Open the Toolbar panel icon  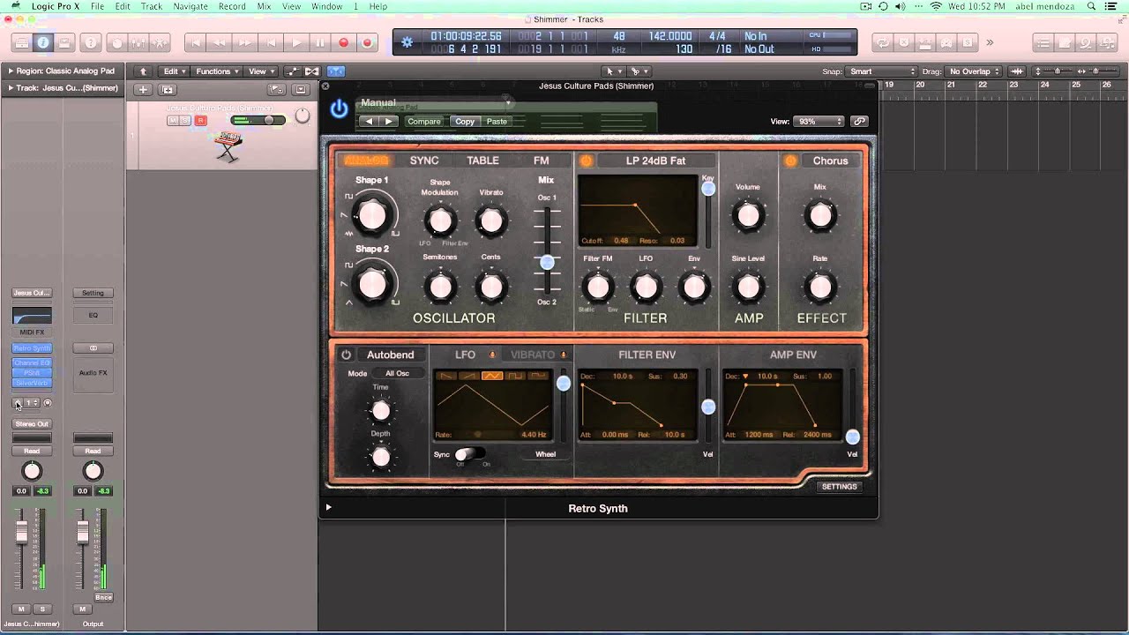point(64,42)
